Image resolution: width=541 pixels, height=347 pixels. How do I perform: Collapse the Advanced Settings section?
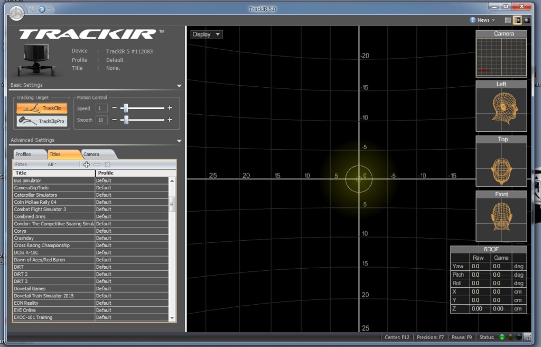click(179, 141)
